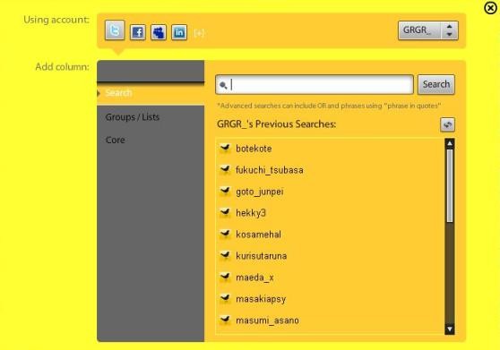The width and height of the screenshot is (500, 350).
Task: Open the Core tab
Action: pyautogui.click(x=115, y=140)
